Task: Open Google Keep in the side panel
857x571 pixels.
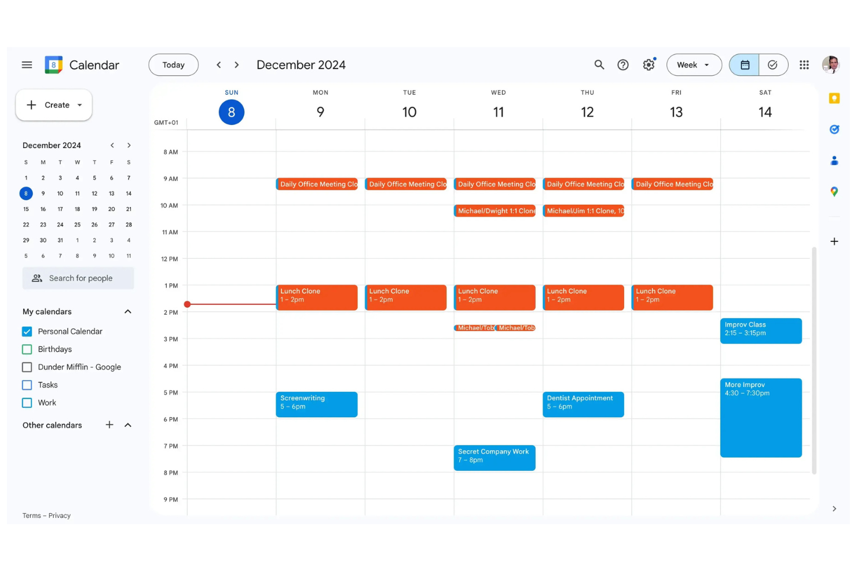Action: pyautogui.click(x=834, y=98)
